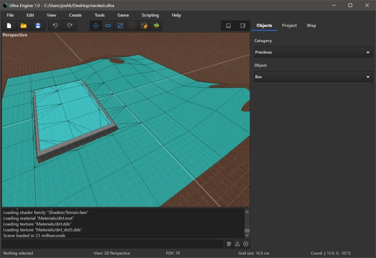Select the Move (translate) tool
Image resolution: width=376 pixels, height=258 pixels.
(96, 25)
